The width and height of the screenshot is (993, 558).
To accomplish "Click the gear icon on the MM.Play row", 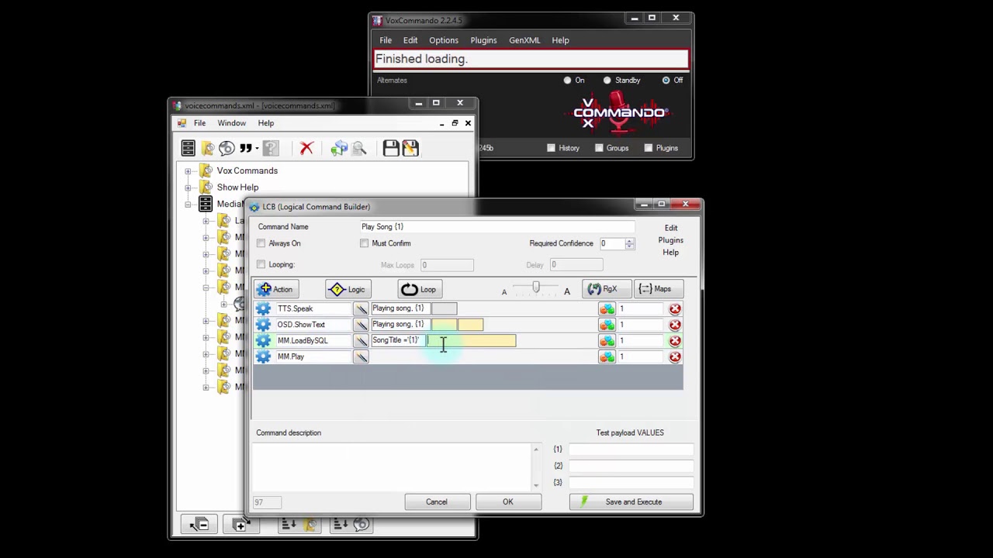I will point(263,356).
